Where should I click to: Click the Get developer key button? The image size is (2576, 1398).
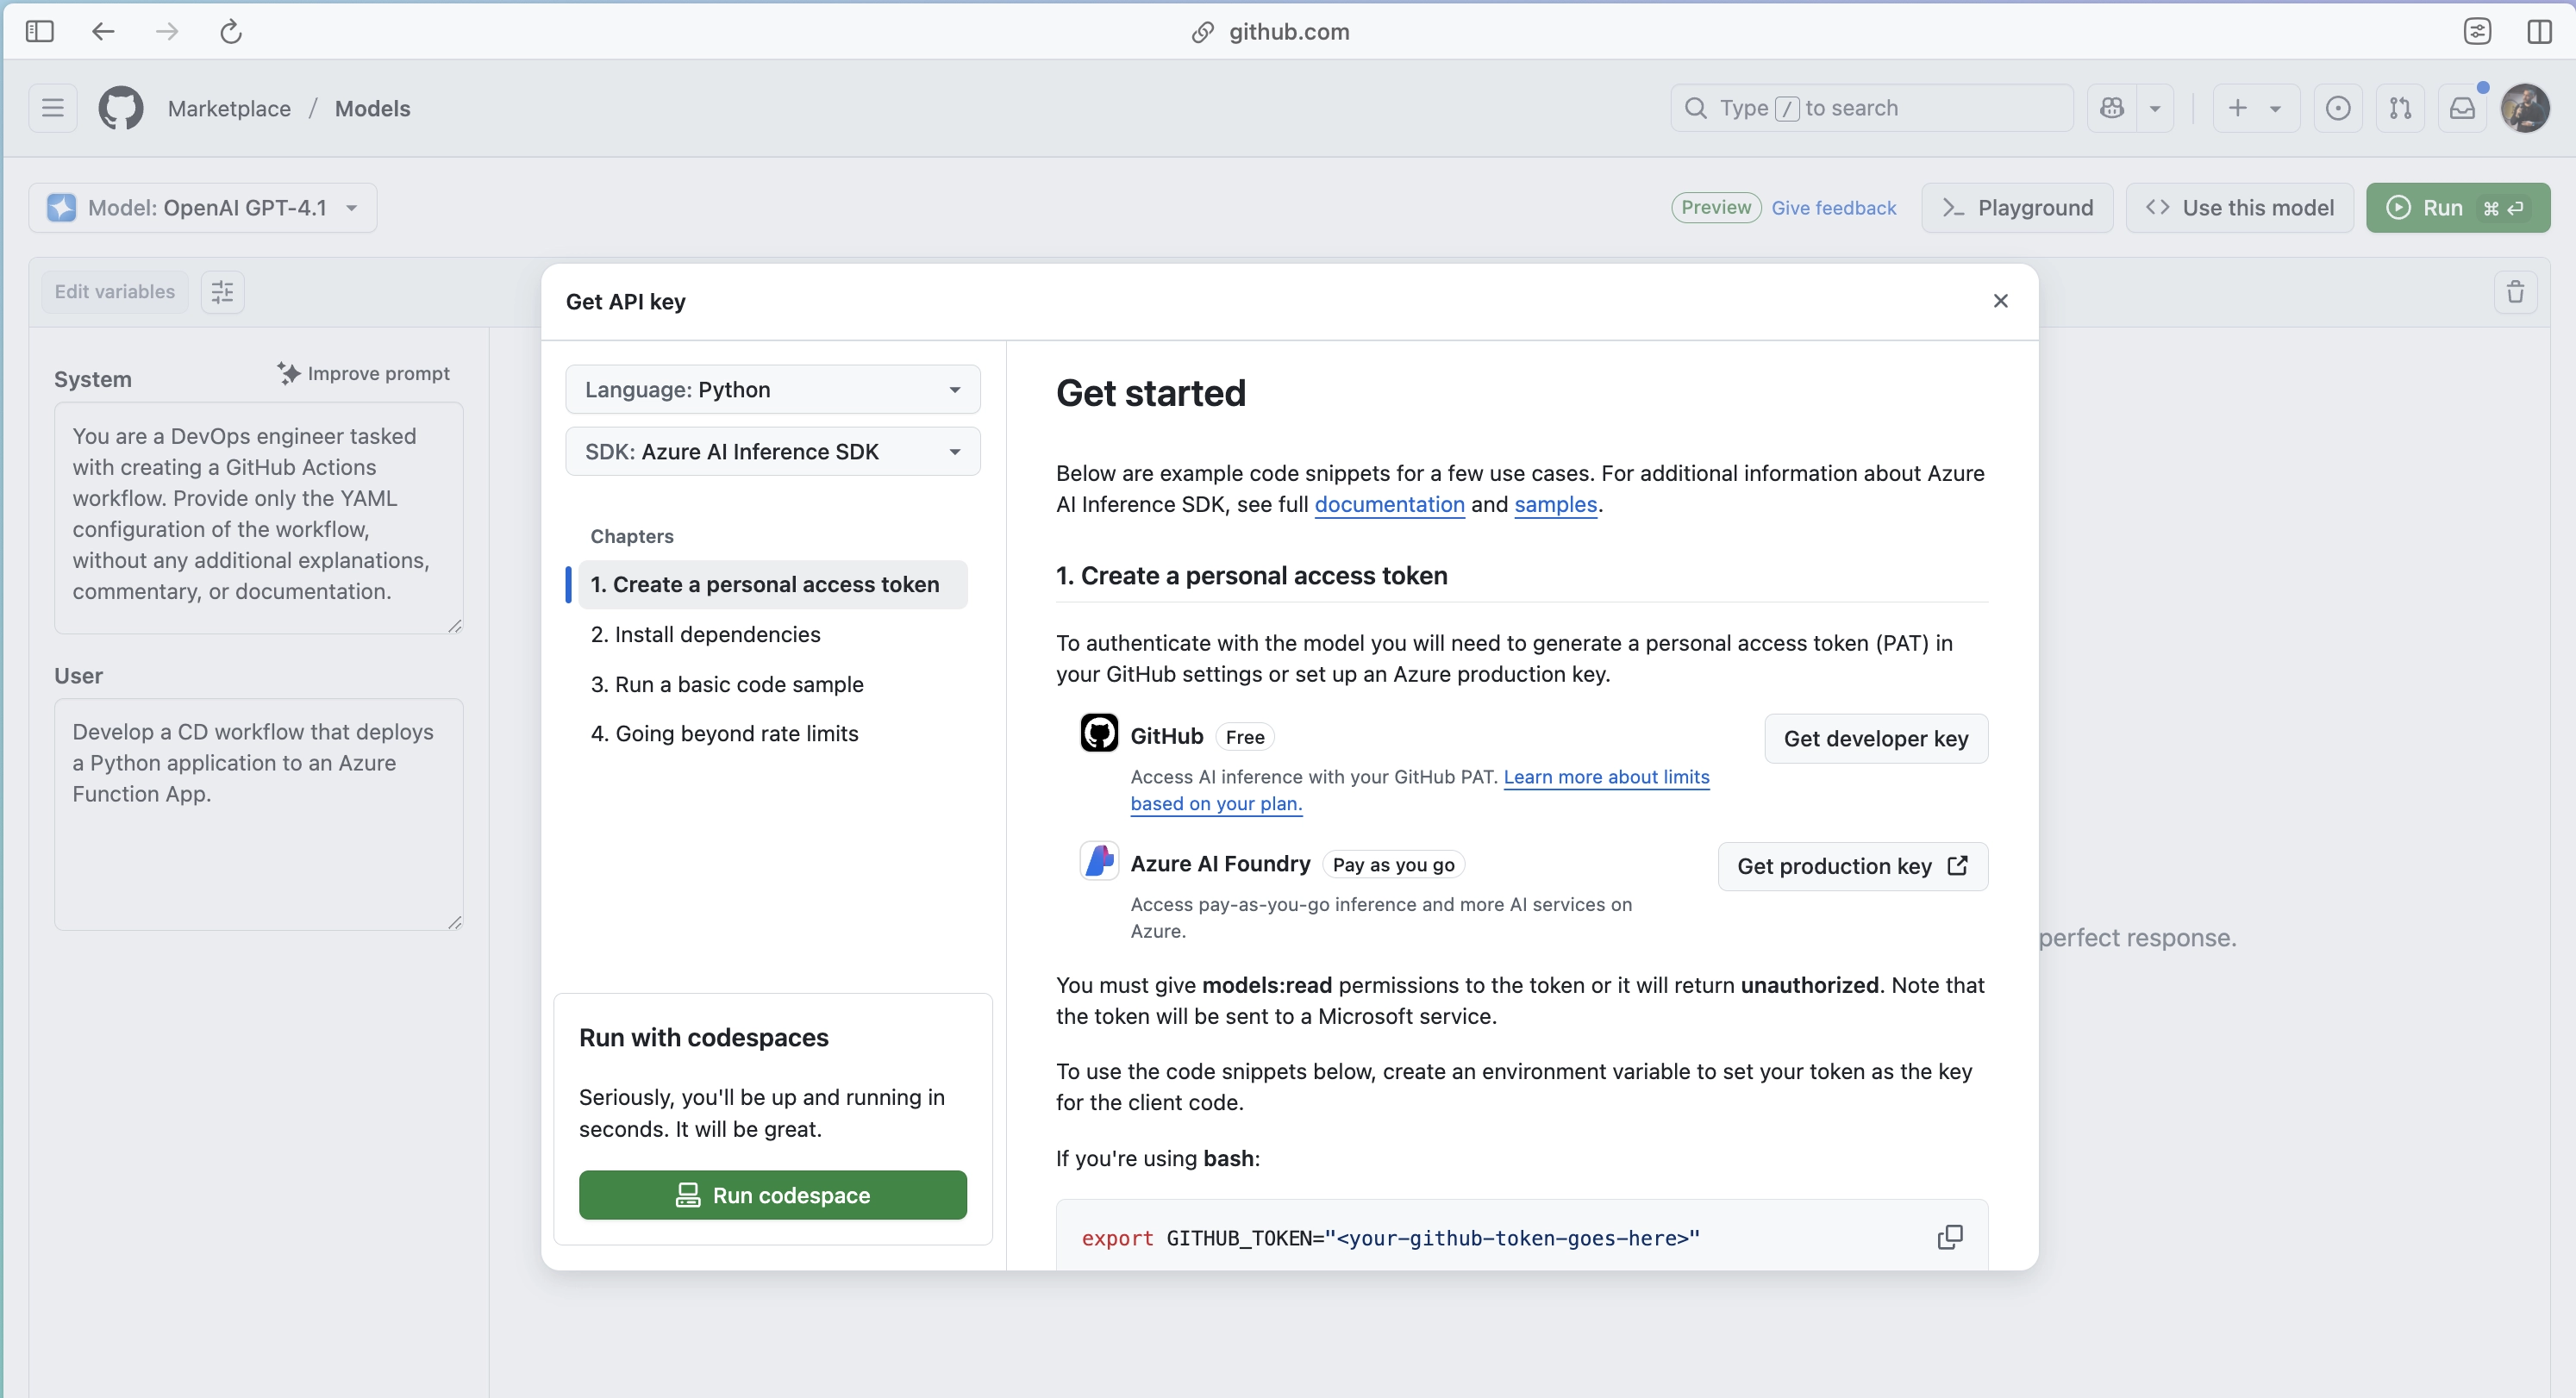coord(1876,739)
